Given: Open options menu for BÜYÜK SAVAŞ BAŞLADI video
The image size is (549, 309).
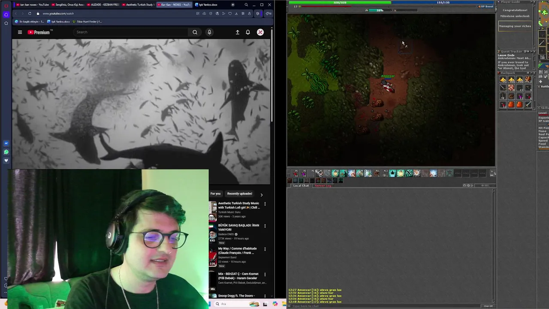Looking at the screenshot, I should (x=265, y=226).
